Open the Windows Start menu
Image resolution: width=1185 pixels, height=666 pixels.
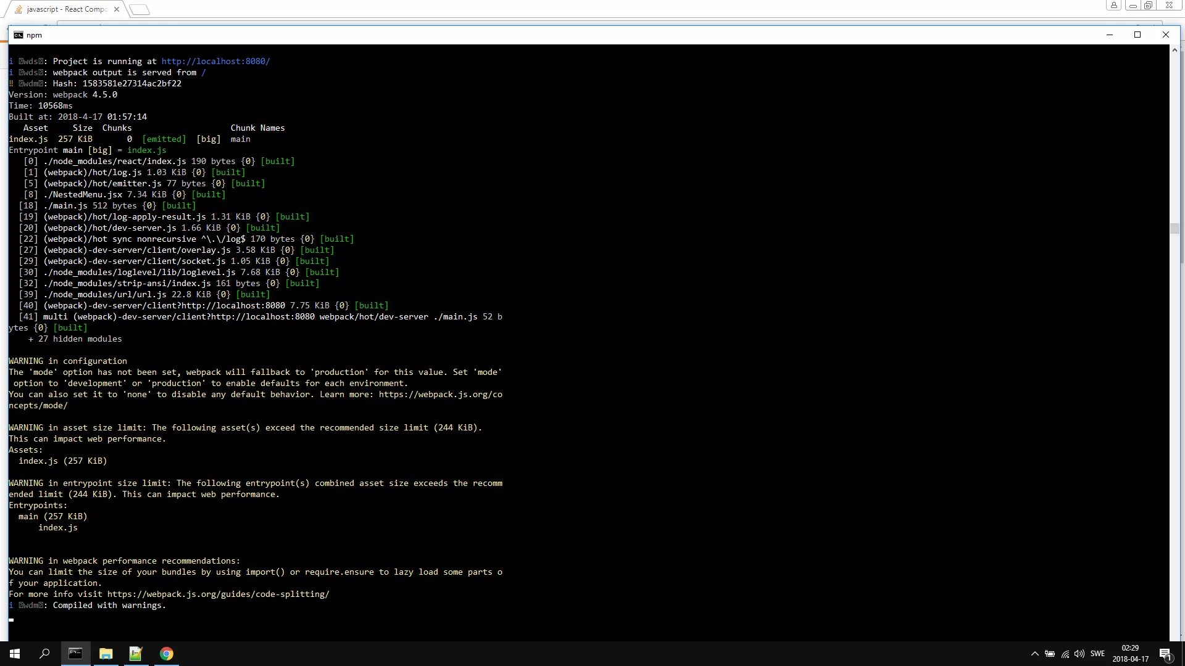coord(15,654)
